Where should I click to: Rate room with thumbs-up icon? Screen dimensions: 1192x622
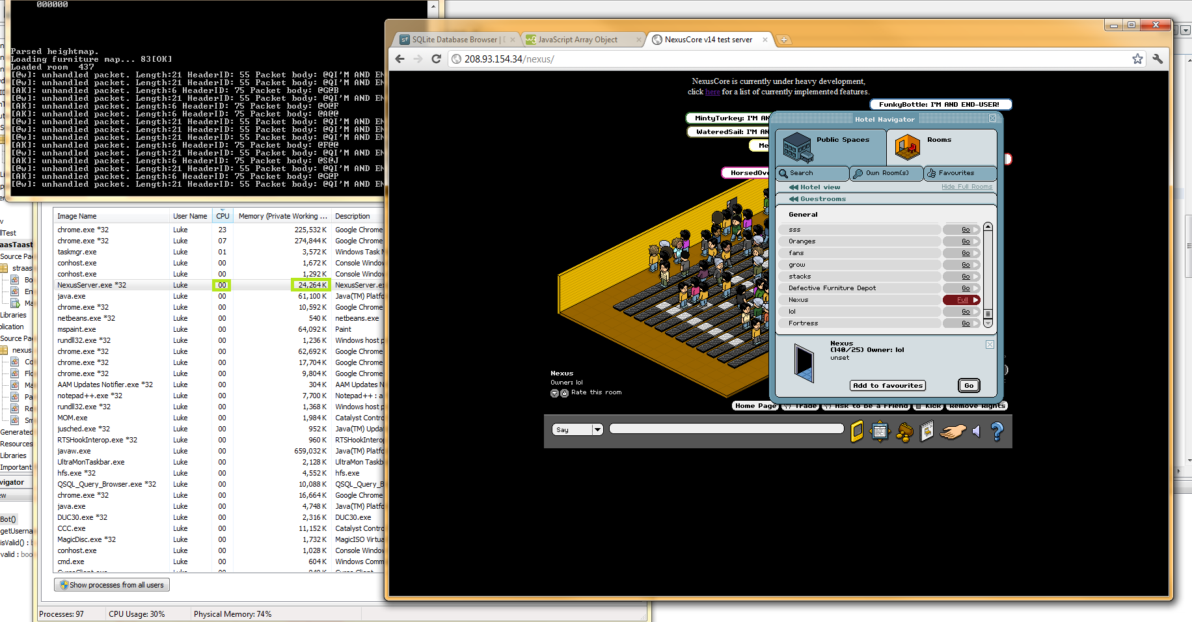click(x=564, y=393)
